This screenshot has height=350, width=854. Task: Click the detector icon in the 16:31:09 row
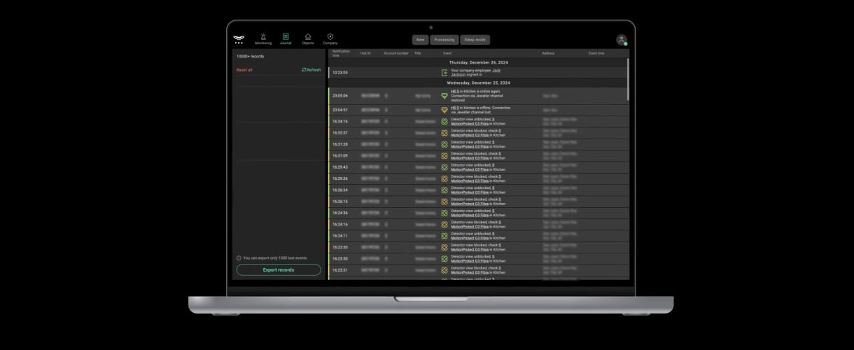pos(444,155)
